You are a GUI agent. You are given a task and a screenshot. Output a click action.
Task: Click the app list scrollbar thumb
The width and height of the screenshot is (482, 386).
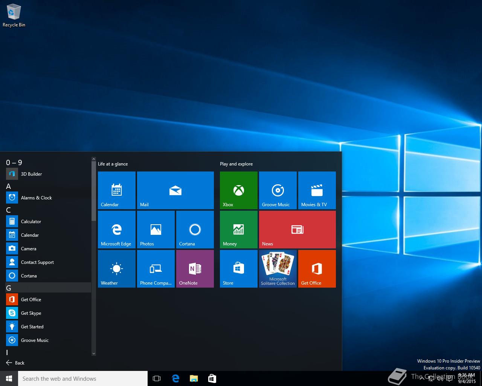coord(94,191)
